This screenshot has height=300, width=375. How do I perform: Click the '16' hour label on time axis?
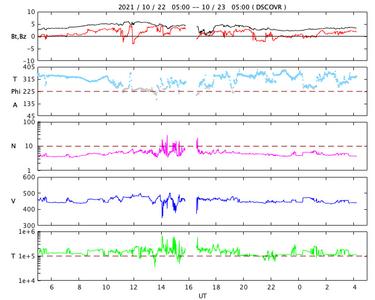(x=189, y=287)
